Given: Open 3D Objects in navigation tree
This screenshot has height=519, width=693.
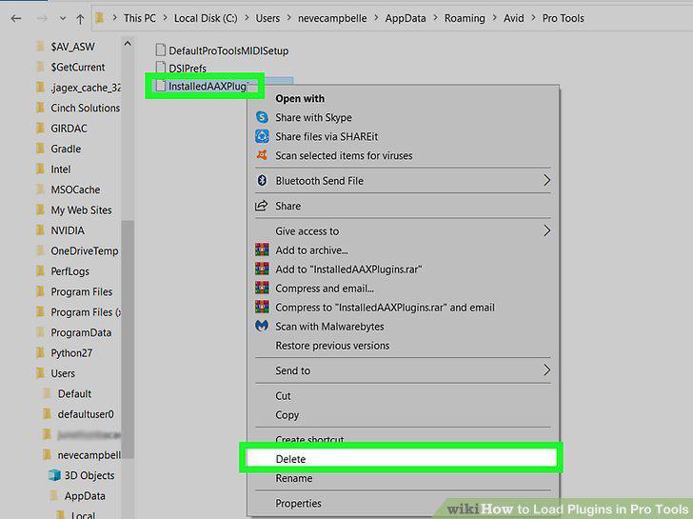Looking at the screenshot, I should click(x=89, y=475).
